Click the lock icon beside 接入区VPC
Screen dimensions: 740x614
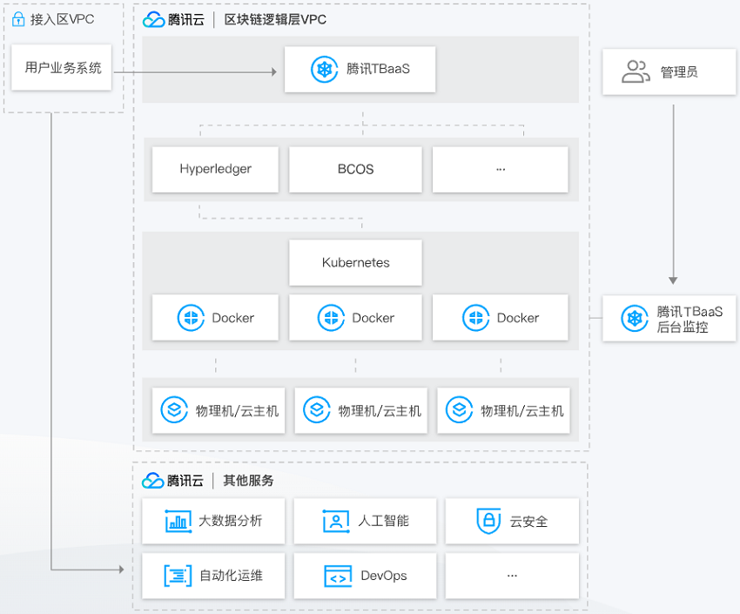[x=18, y=19]
